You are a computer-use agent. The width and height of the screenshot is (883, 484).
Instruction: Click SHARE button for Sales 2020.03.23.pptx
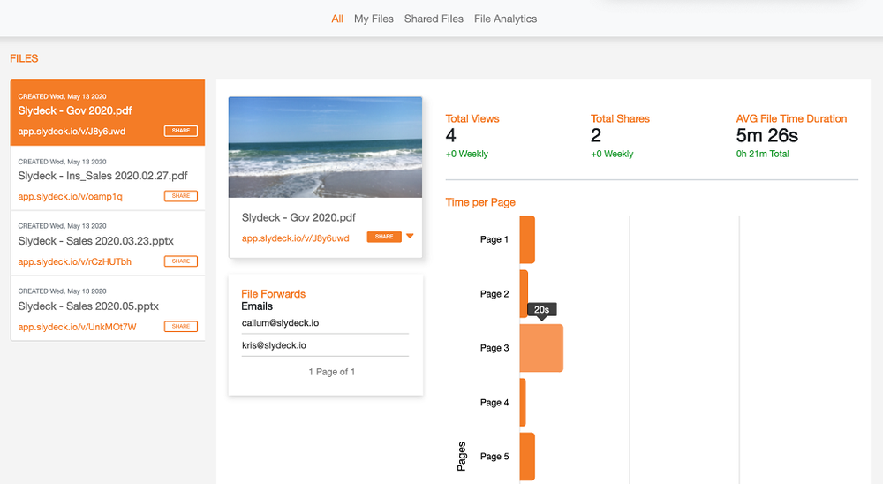[180, 261]
